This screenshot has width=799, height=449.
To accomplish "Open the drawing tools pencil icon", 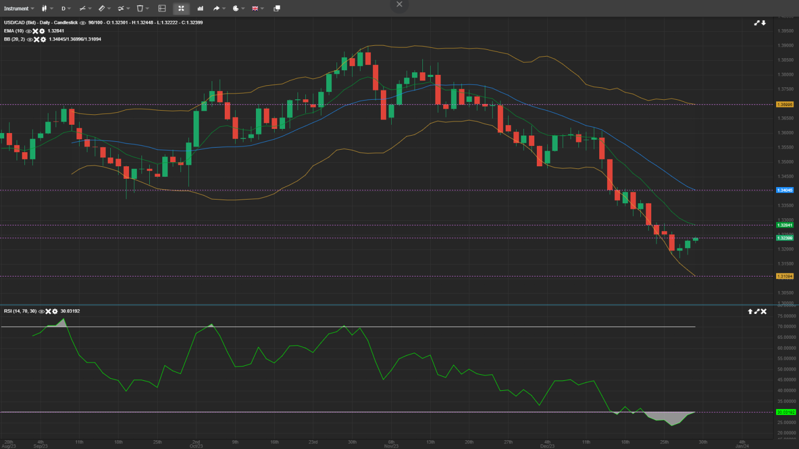I will [x=102, y=8].
